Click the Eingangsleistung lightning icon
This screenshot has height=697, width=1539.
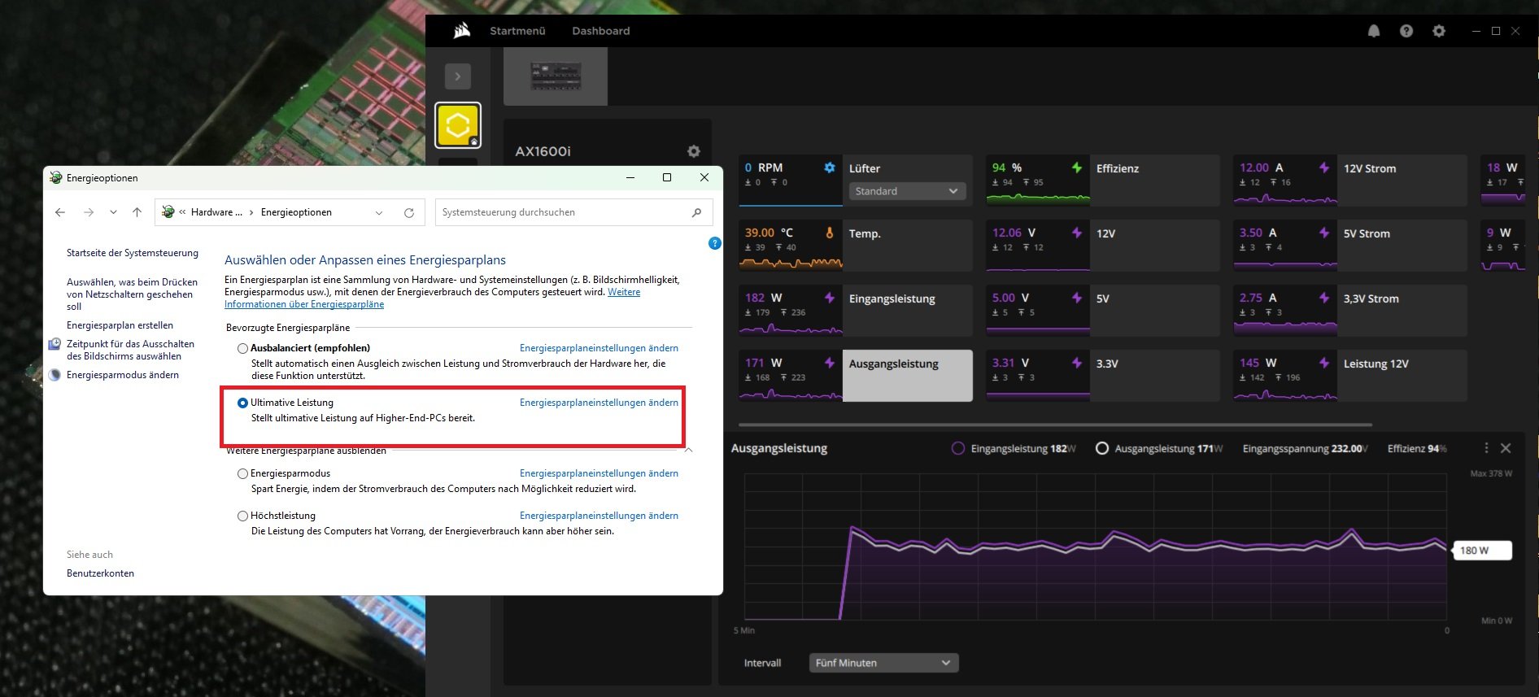pyautogui.click(x=830, y=298)
